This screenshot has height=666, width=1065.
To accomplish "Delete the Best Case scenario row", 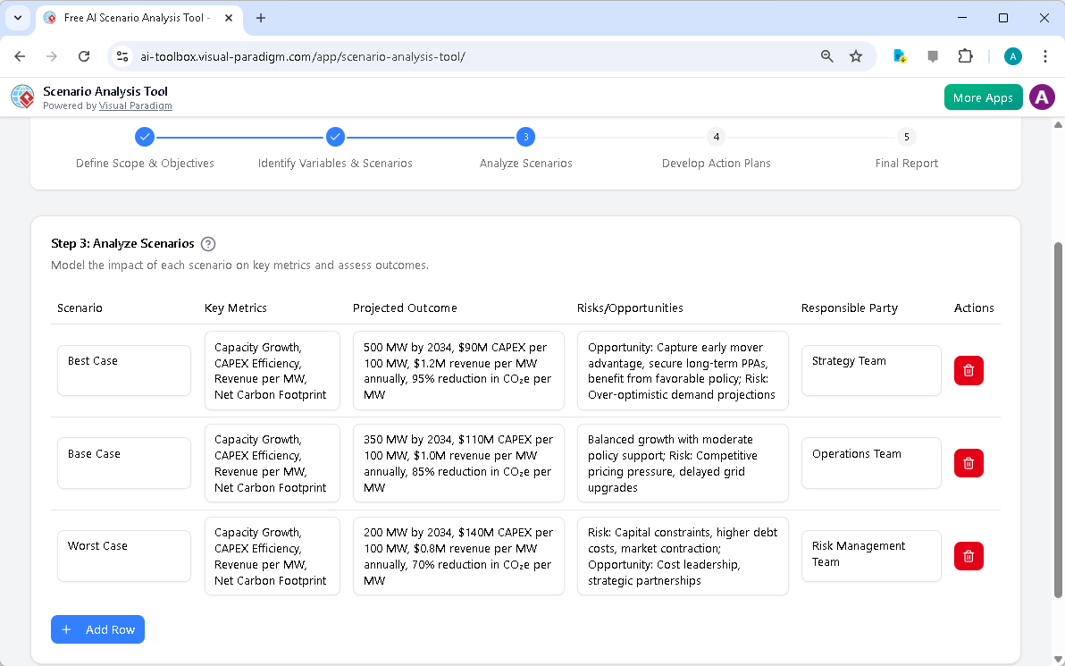I will [x=969, y=370].
